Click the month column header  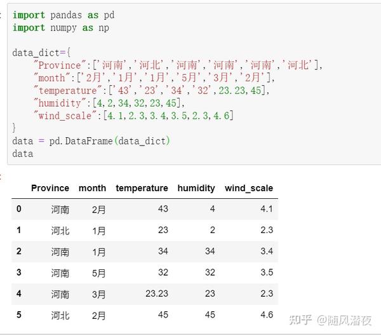click(x=92, y=188)
